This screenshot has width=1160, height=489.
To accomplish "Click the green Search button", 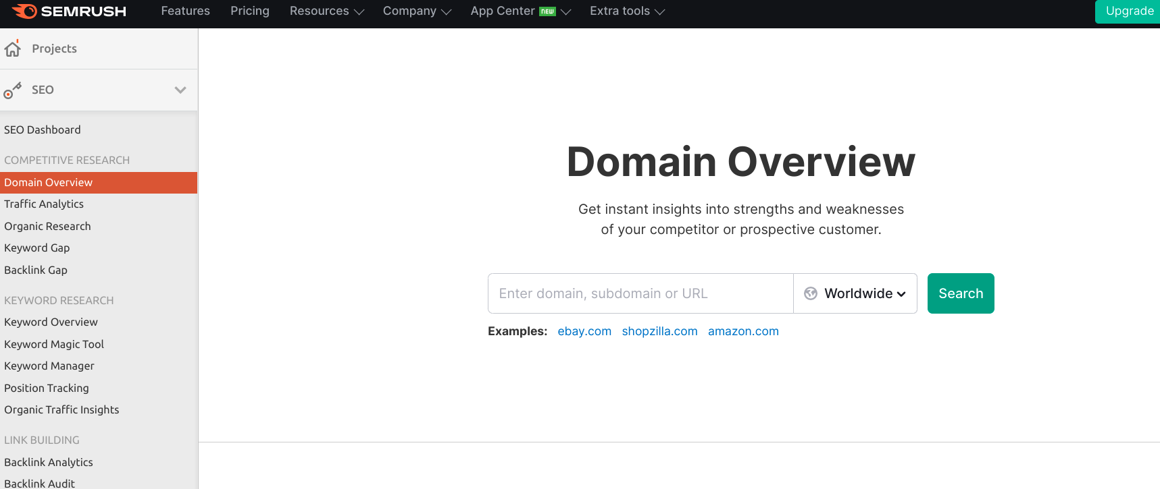I will (x=961, y=293).
